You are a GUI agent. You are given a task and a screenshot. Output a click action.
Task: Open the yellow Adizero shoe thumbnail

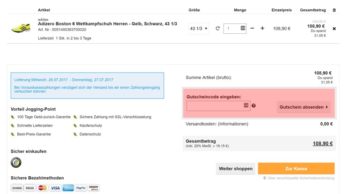tap(21, 28)
